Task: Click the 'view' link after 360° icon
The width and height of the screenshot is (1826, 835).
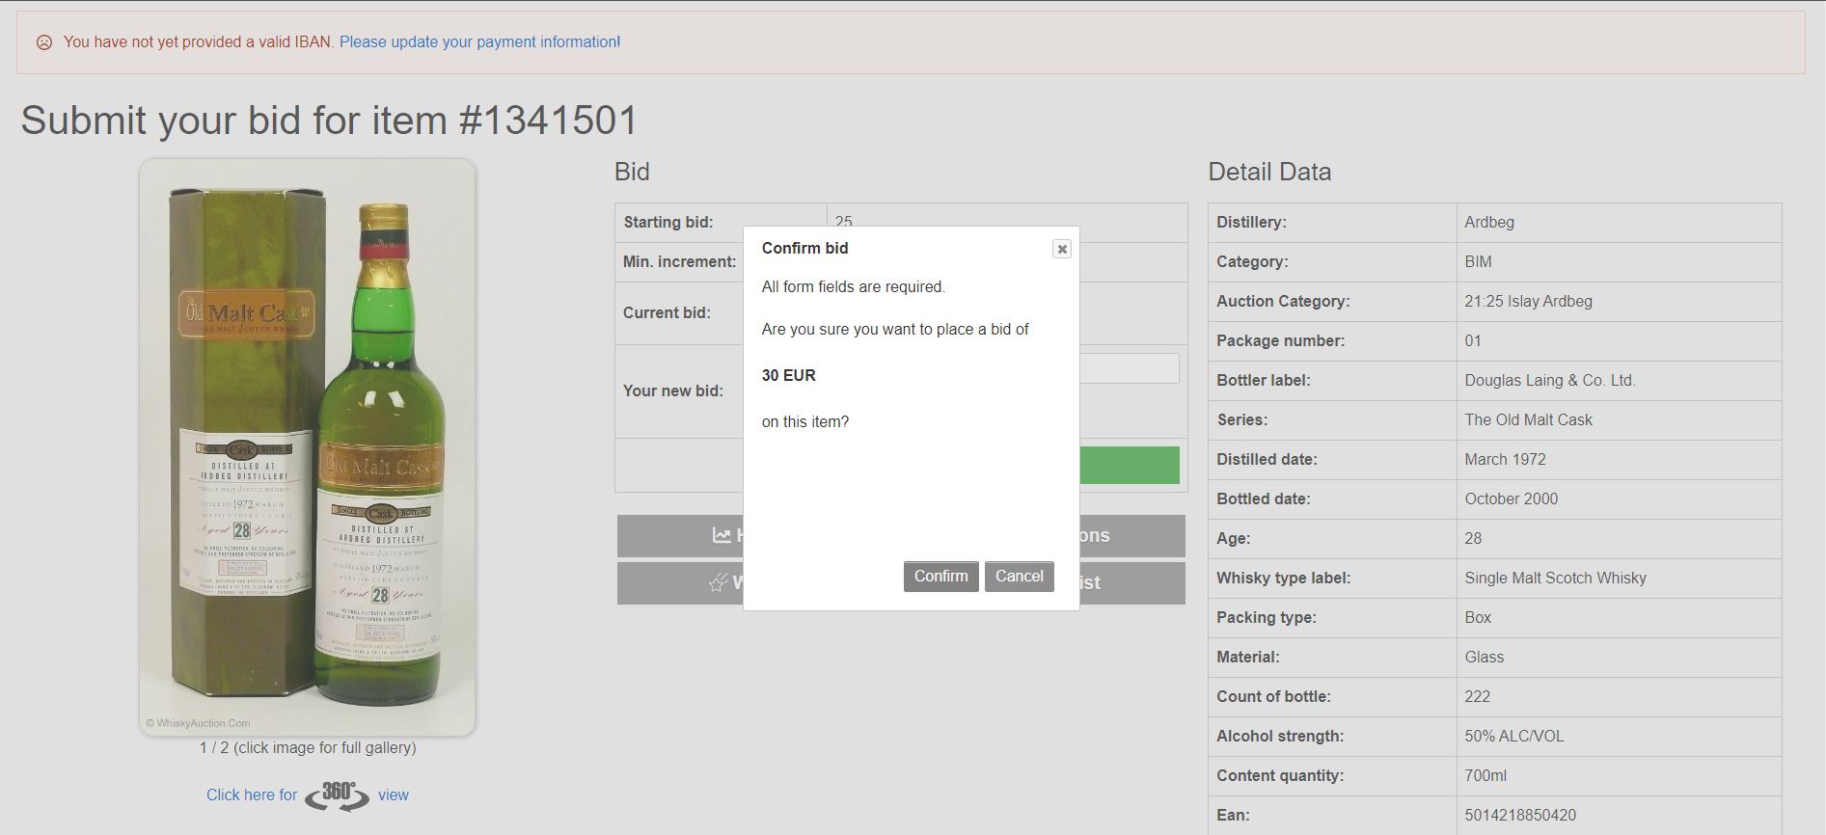Action: [393, 795]
